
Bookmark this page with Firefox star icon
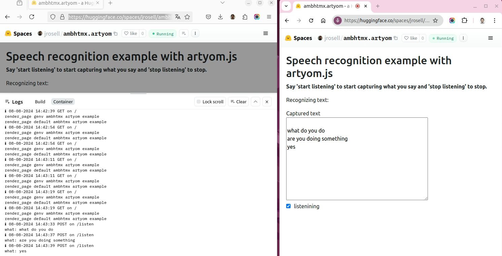tap(187, 17)
